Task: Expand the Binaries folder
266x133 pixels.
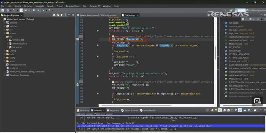Action: (x=5, y=23)
